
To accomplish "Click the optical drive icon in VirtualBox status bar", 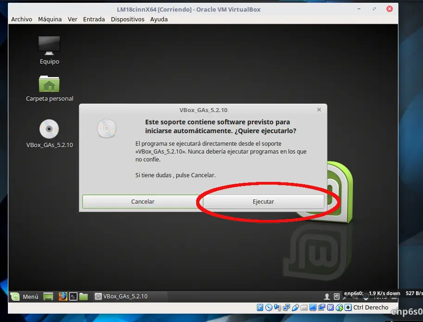I will 268,308.
